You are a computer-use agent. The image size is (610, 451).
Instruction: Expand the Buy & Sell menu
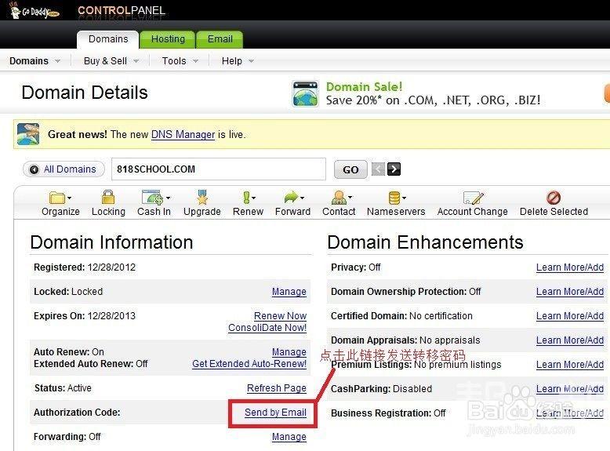click(x=111, y=61)
